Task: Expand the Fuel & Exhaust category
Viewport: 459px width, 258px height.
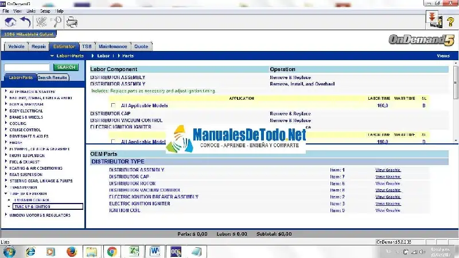Action: point(6,162)
